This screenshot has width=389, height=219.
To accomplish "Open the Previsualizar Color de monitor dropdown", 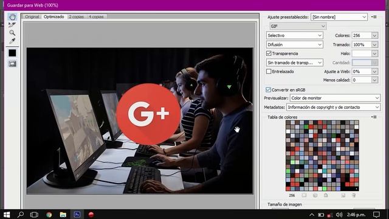I will [x=335, y=98].
